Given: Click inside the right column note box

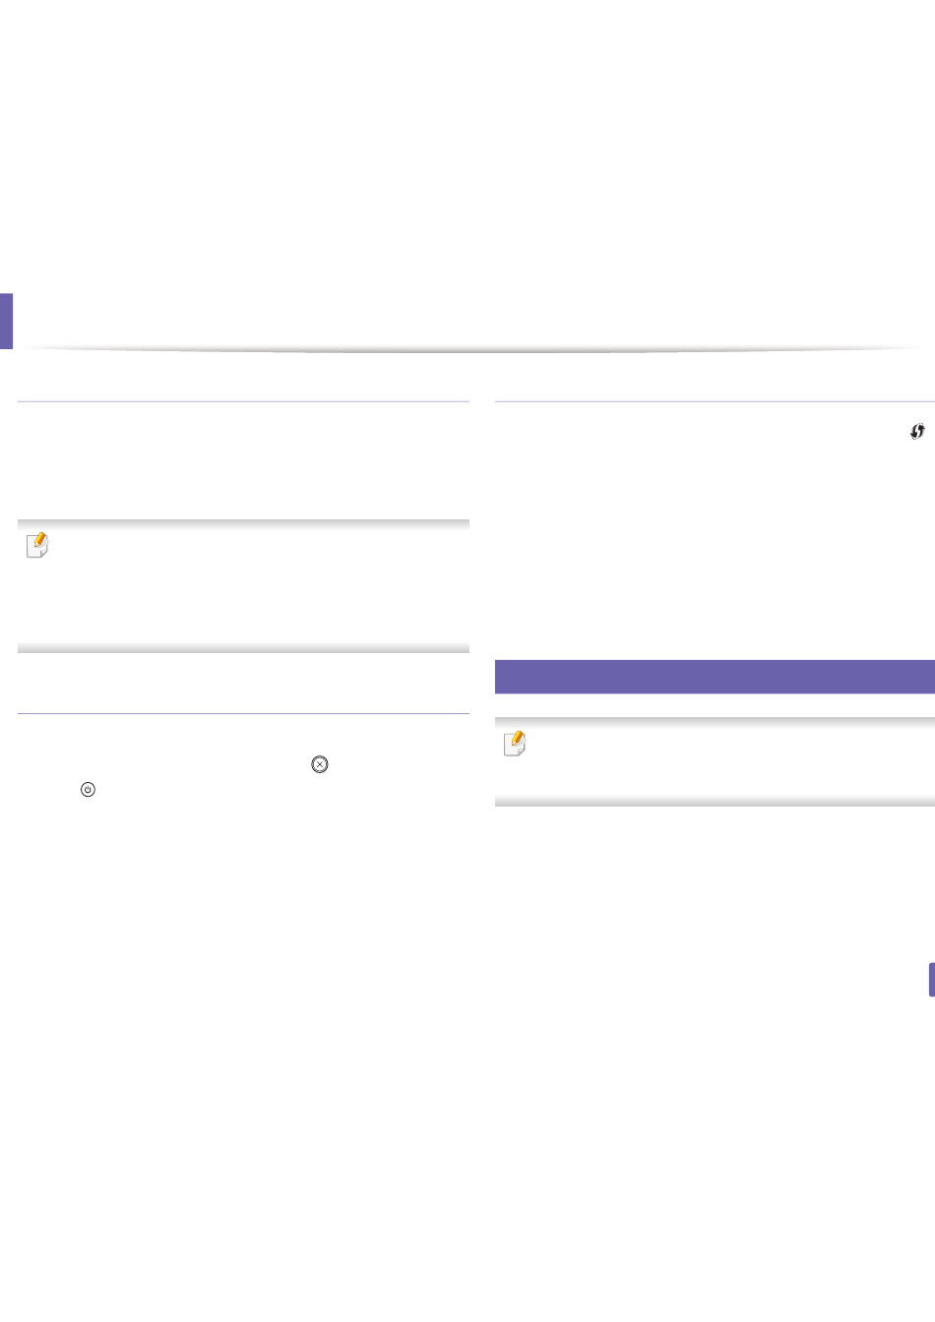Looking at the screenshot, I should (715, 761).
